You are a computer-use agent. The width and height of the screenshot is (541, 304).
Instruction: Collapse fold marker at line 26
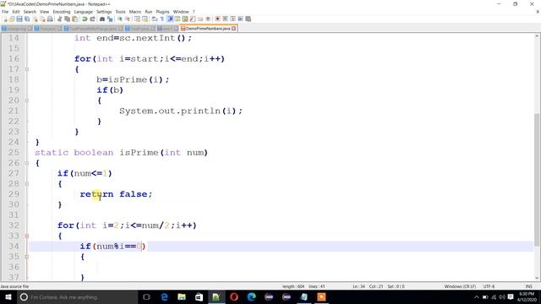click(x=27, y=163)
